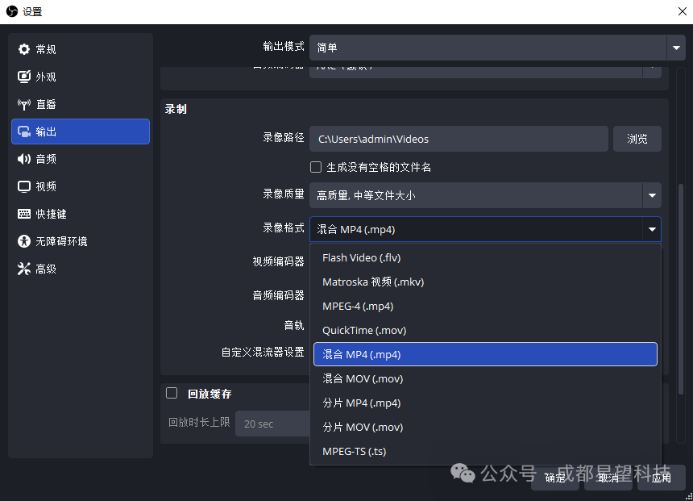Click the OBS logo in title bar
The width and height of the screenshot is (693, 501).
(12, 11)
